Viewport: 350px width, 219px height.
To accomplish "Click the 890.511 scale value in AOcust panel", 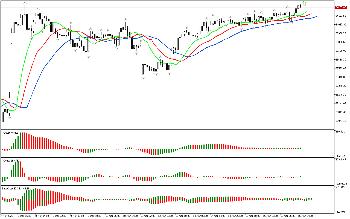I will pos(340,132).
